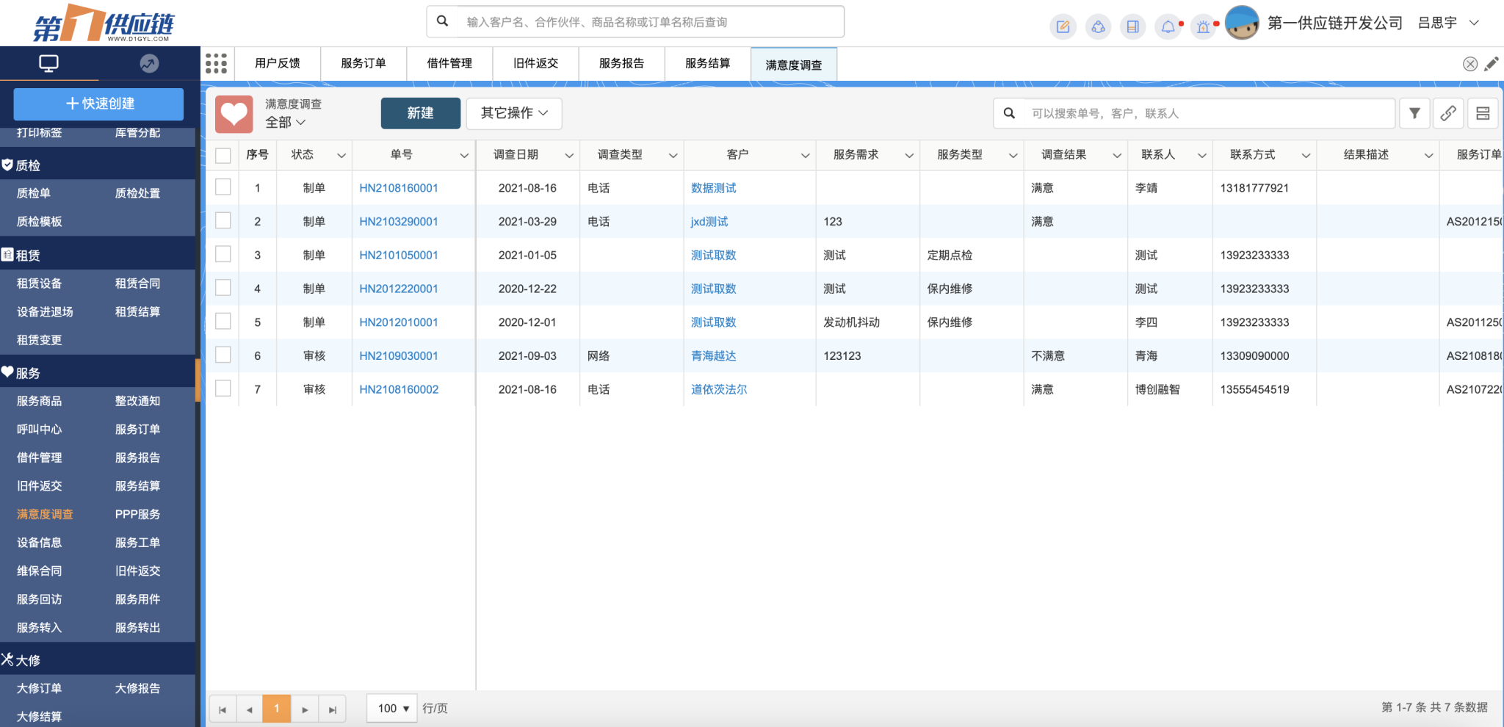The height and width of the screenshot is (727, 1504).
Task: Switch to the 用户反馈 tab
Action: pos(278,63)
